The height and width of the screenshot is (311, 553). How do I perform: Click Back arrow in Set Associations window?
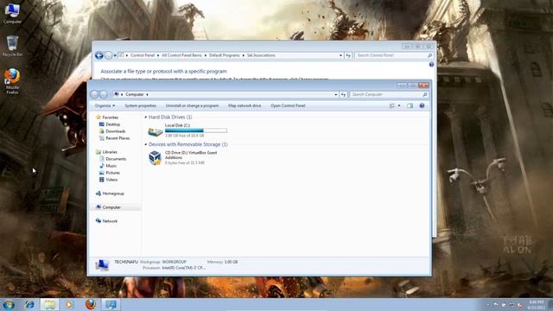pyautogui.click(x=99, y=55)
